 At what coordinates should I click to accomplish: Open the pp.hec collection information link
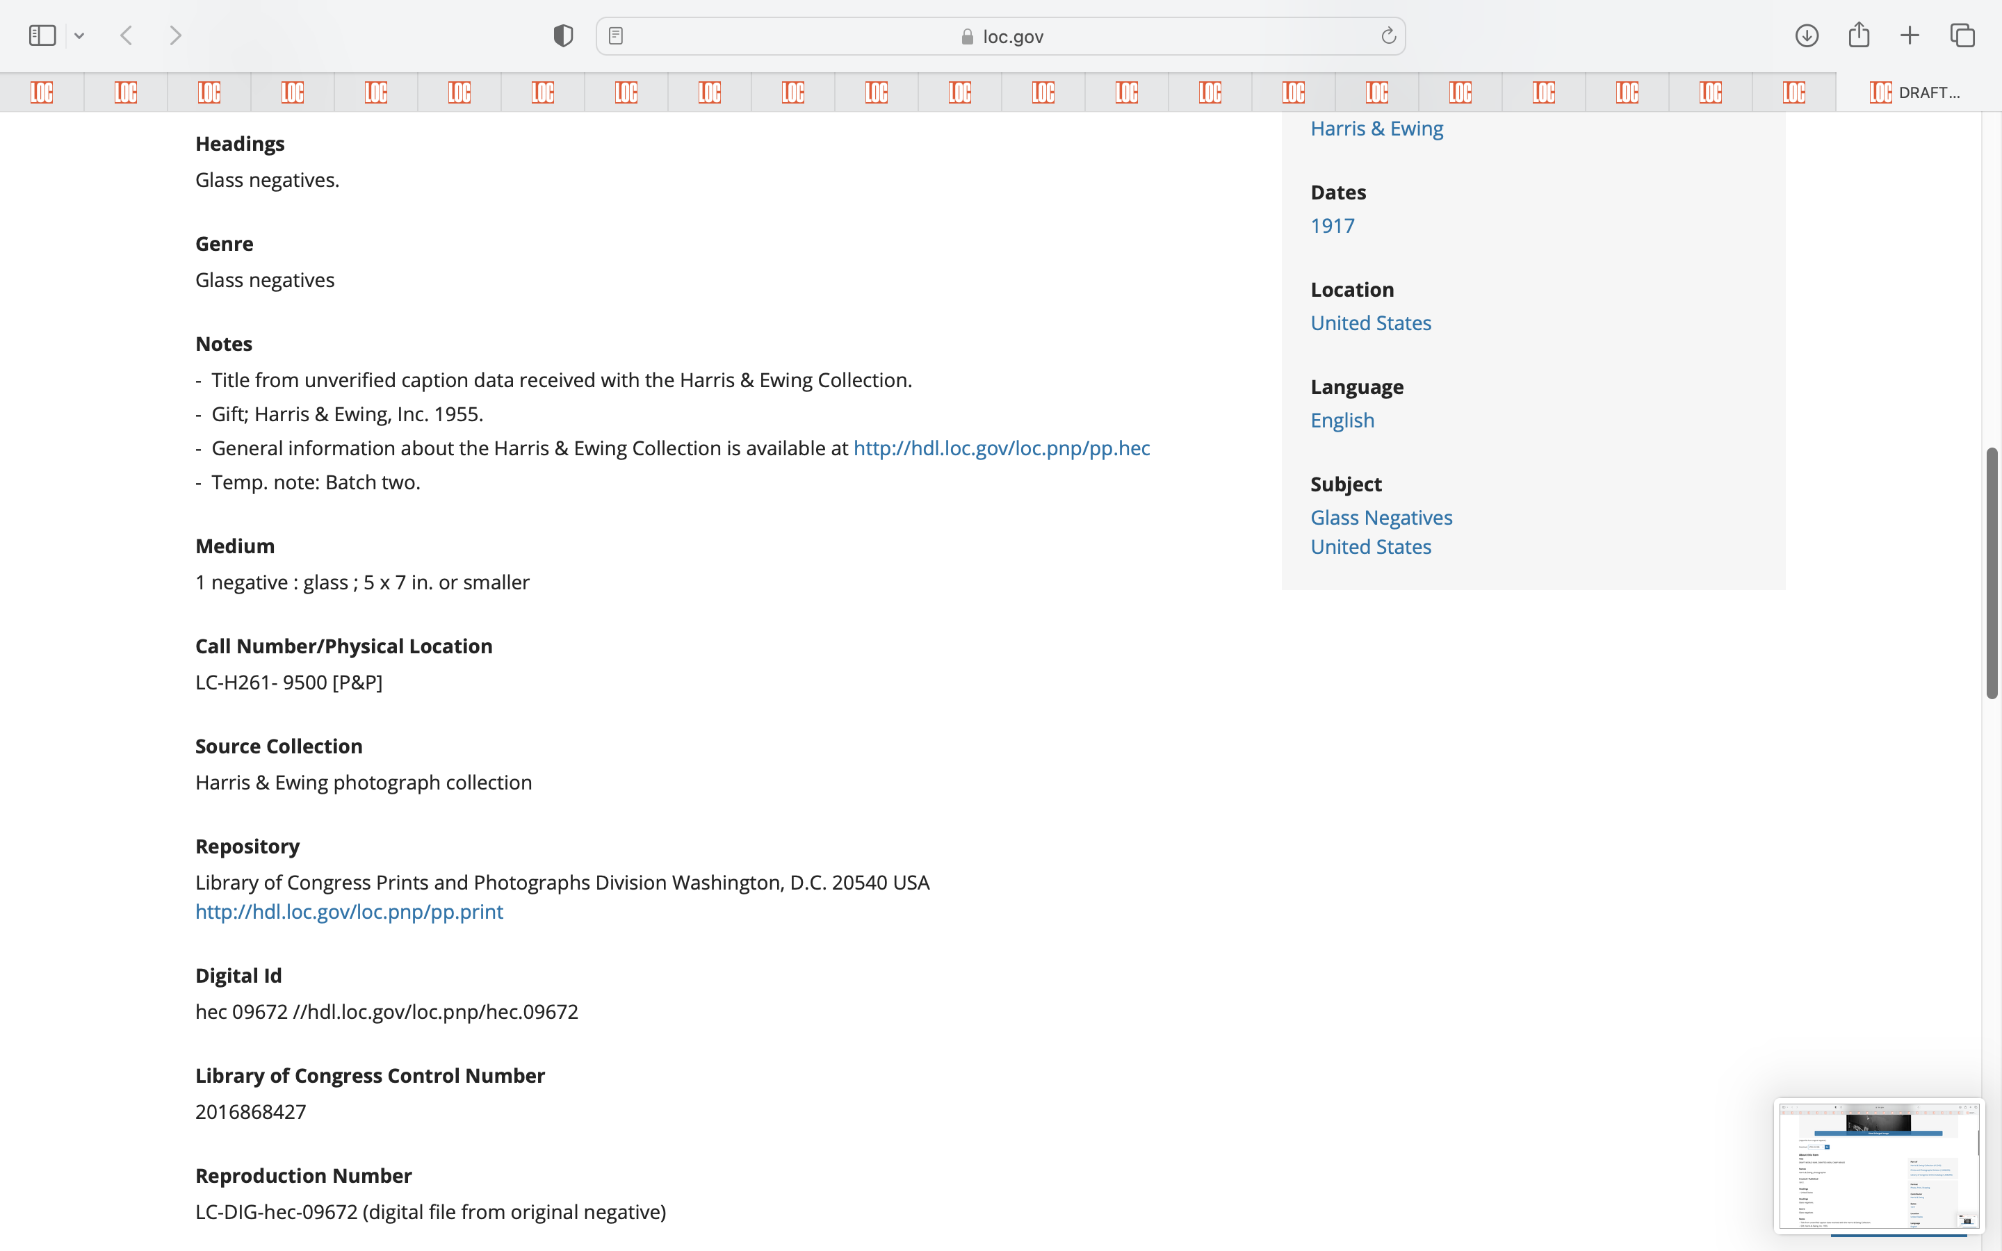coord(1001,448)
